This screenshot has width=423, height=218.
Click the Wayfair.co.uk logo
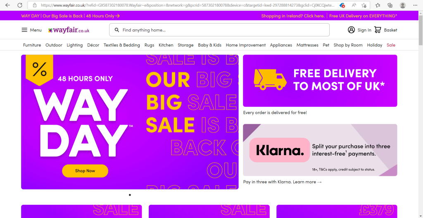[69, 30]
